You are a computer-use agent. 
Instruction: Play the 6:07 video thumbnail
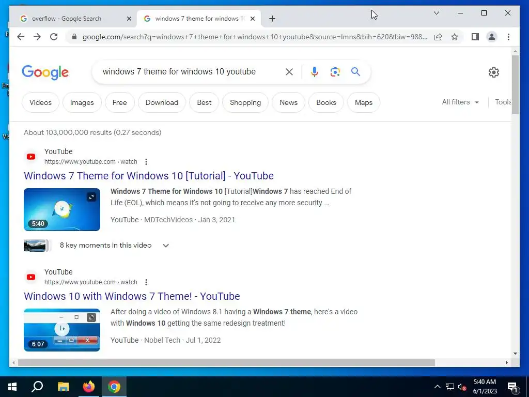tap(62, 330)
